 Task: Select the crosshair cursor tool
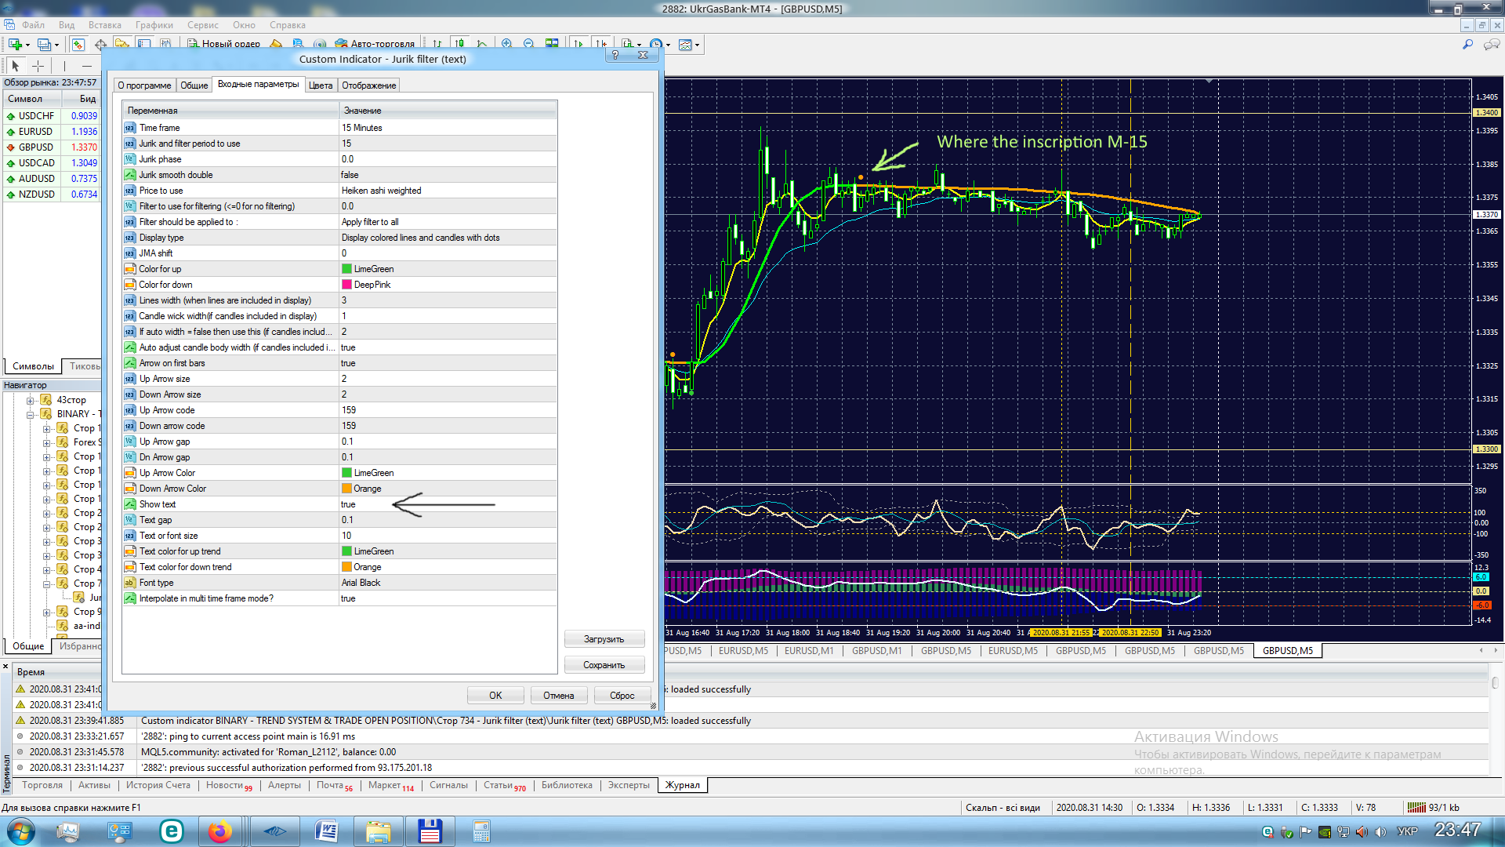click(38, 66)
